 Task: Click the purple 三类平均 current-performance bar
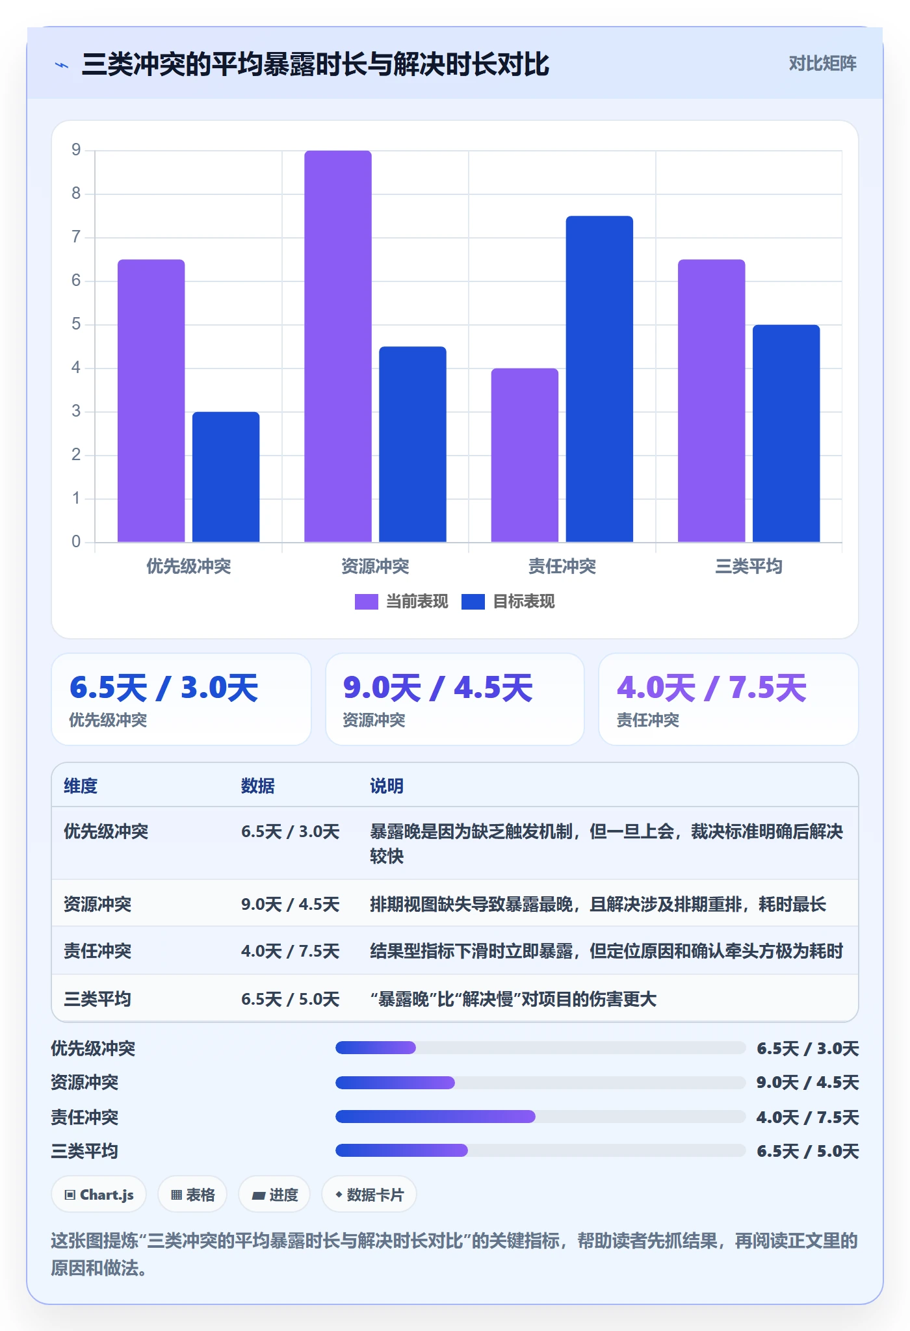(x=712, y=401)
